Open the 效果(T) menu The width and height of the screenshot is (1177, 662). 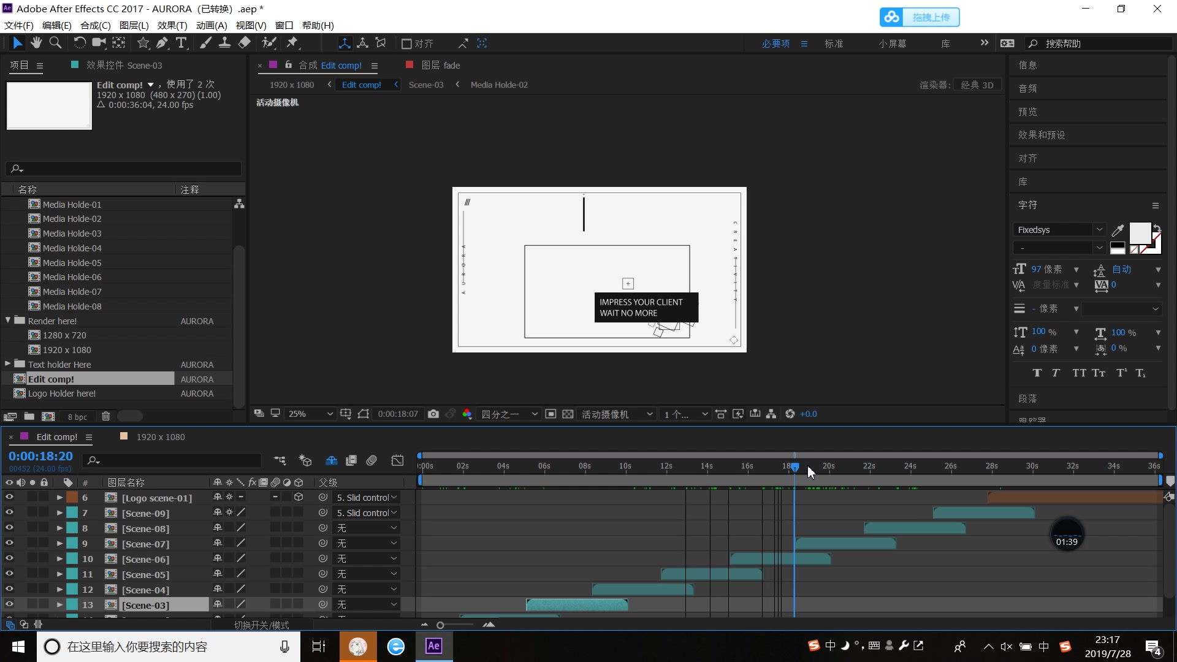pyautogui.click(x=172, y=25)
